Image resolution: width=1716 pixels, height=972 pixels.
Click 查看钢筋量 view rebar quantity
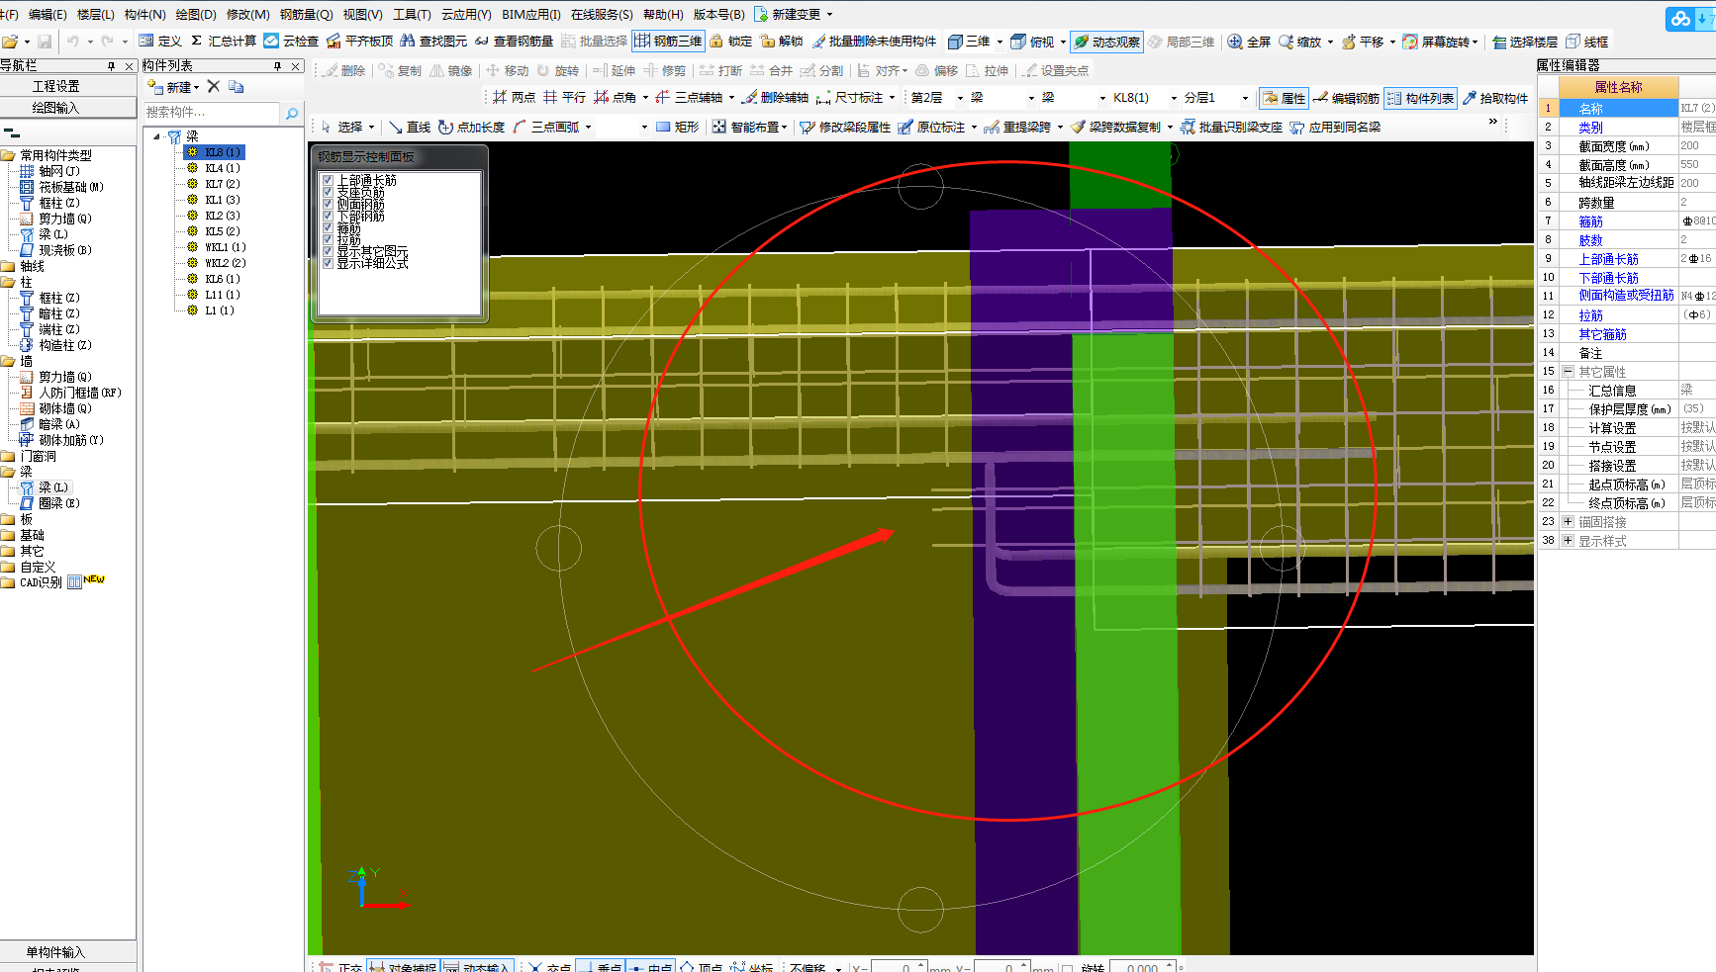(514, 42)
